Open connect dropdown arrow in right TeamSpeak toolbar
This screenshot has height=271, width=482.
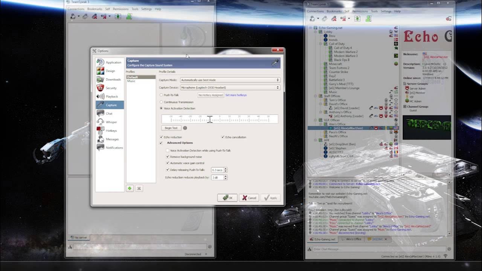318,18
